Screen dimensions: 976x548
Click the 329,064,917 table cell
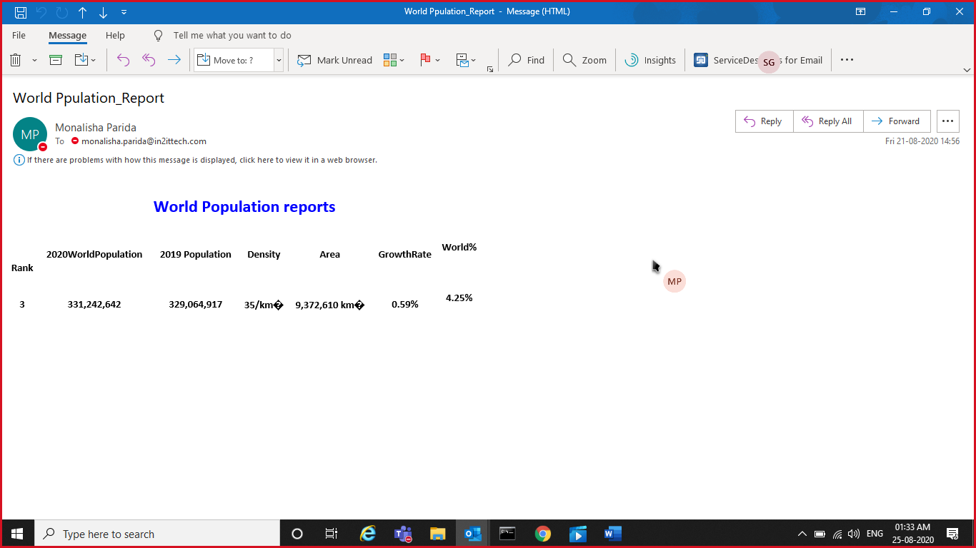(x=196, y=304)
